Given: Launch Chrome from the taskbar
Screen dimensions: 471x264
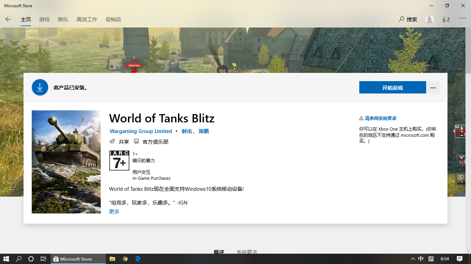Looking at the screenshot, I should [125, 259].
